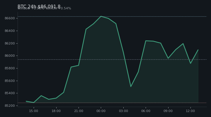The image size is (211, 117).
Task: Select the 85800 y-axis label
Action: (x=10, y=68)
